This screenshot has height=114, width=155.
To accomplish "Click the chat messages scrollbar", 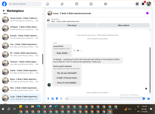I will 150,70.
